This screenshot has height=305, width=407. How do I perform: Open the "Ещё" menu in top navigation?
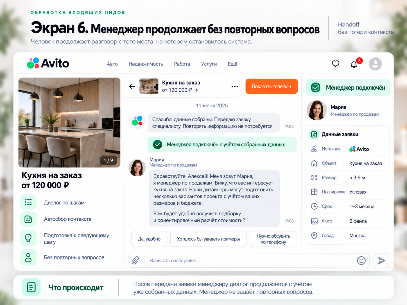click(232, 64)
